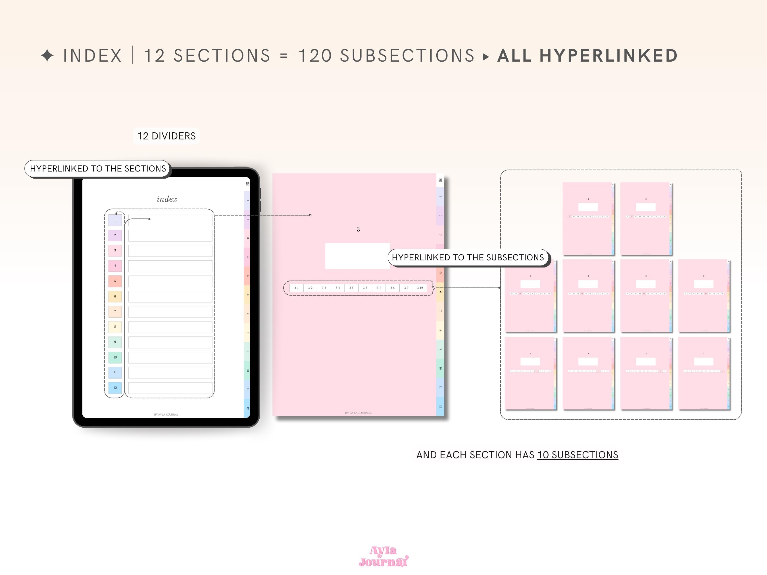Fill in the title field beside index number 2
The image size is (767, 575).
[x=170, y=236]
